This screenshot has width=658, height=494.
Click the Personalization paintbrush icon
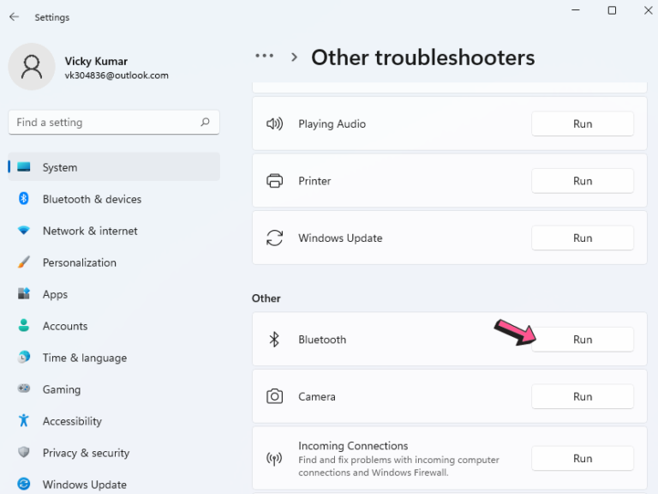tap(24, 262)
